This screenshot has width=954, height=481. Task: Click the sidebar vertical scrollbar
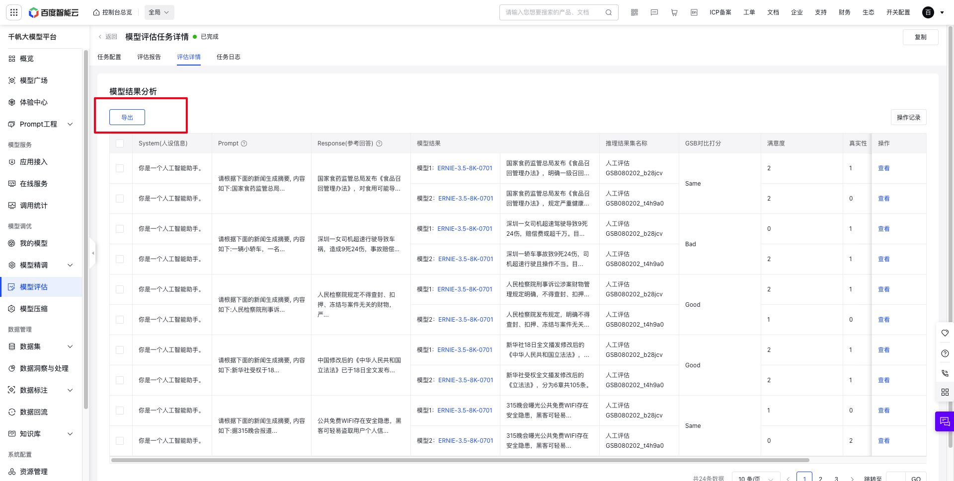(86, 228)
